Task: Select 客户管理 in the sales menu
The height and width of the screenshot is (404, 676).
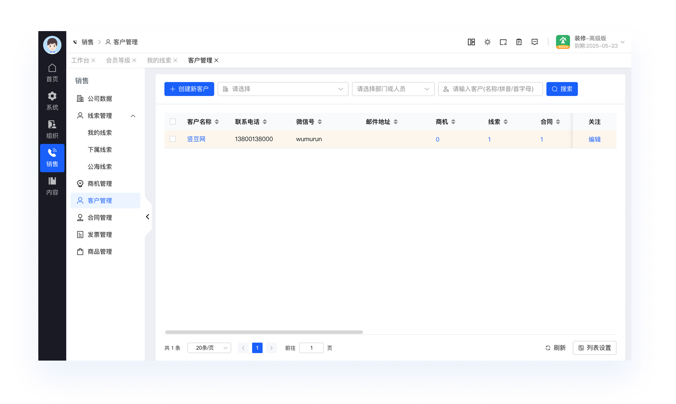Action: coord(106,200)
